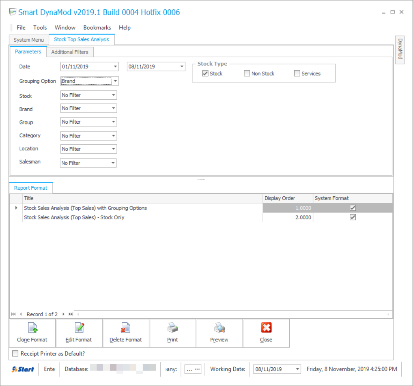Sort by the System Format column header

click(x=353, y=198)
